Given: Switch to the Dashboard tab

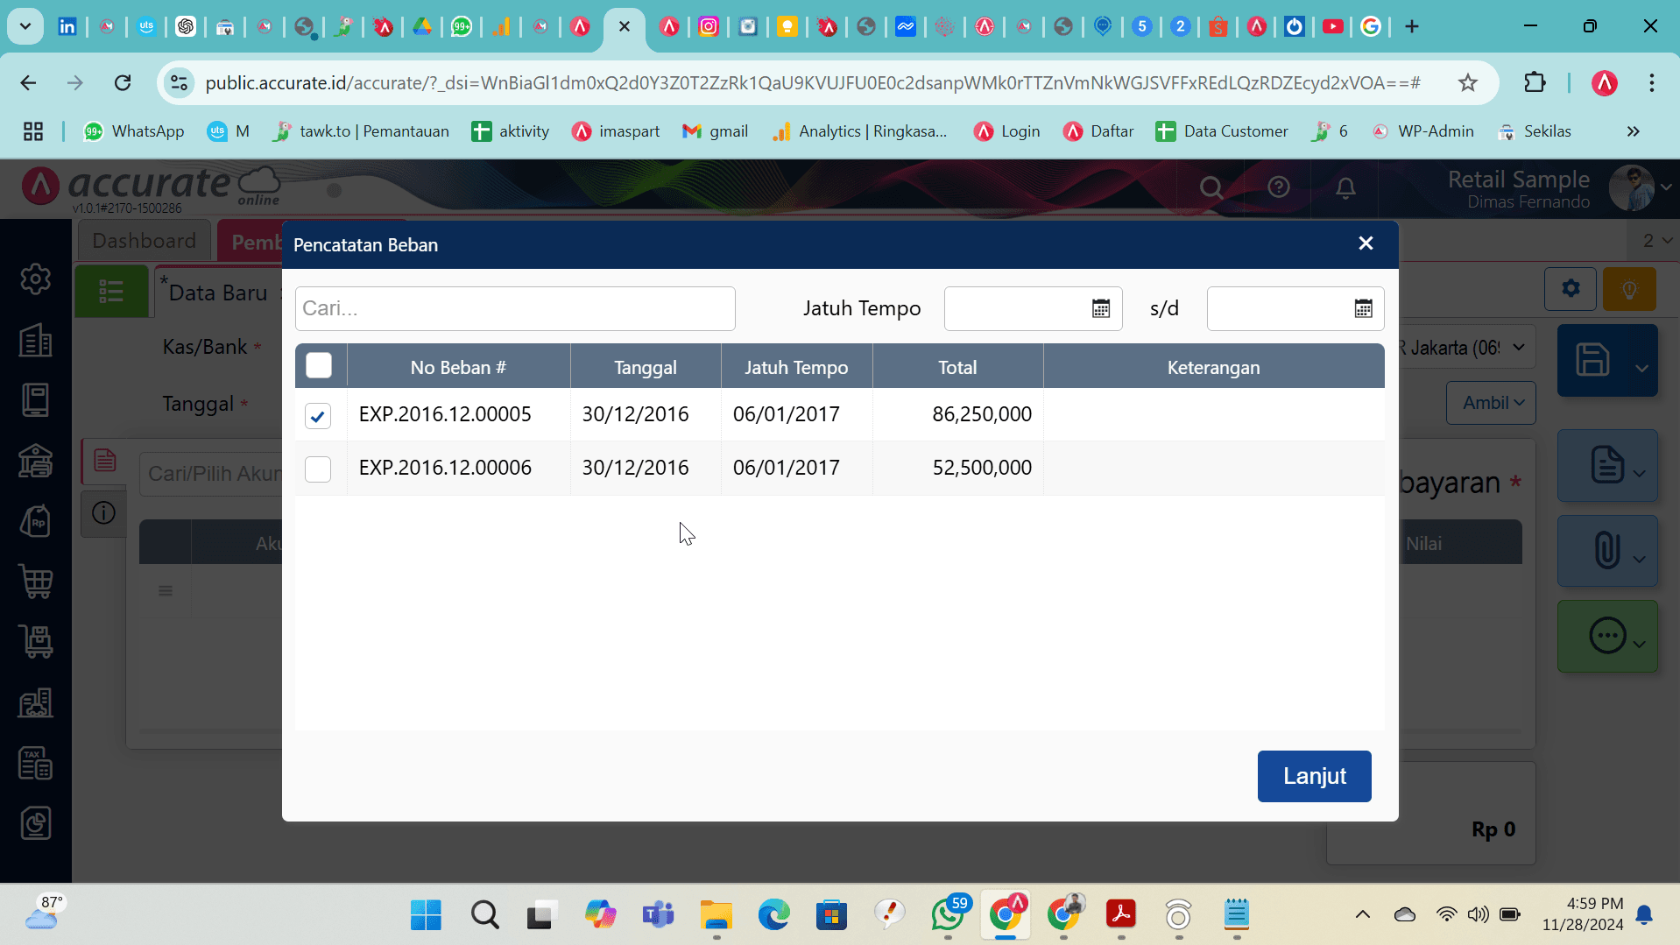Looking at the screenshot, I should pyautogui.click(x=144, y=241).
